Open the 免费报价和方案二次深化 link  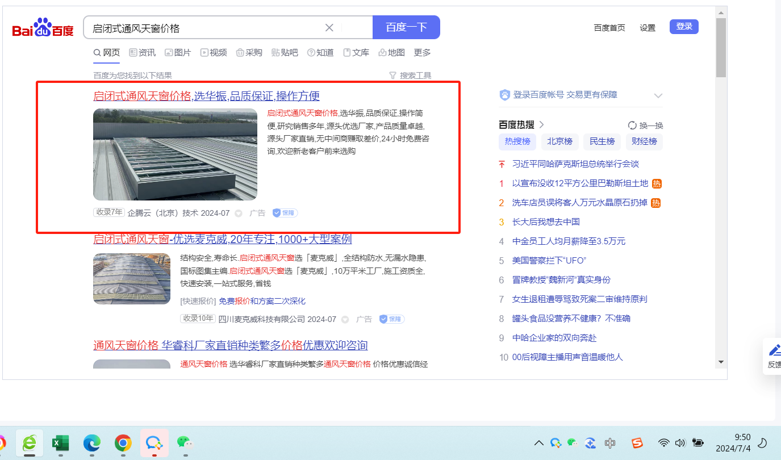pos(262,301)
